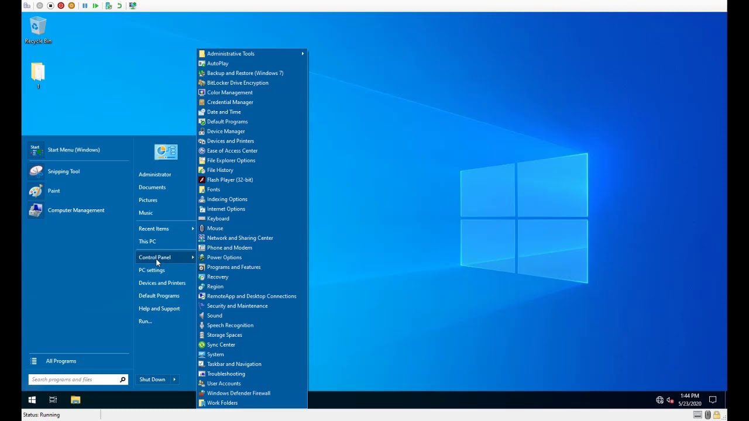Select the Recycle Bin desktop icon
Screen dimensions: 749x421
38,30
